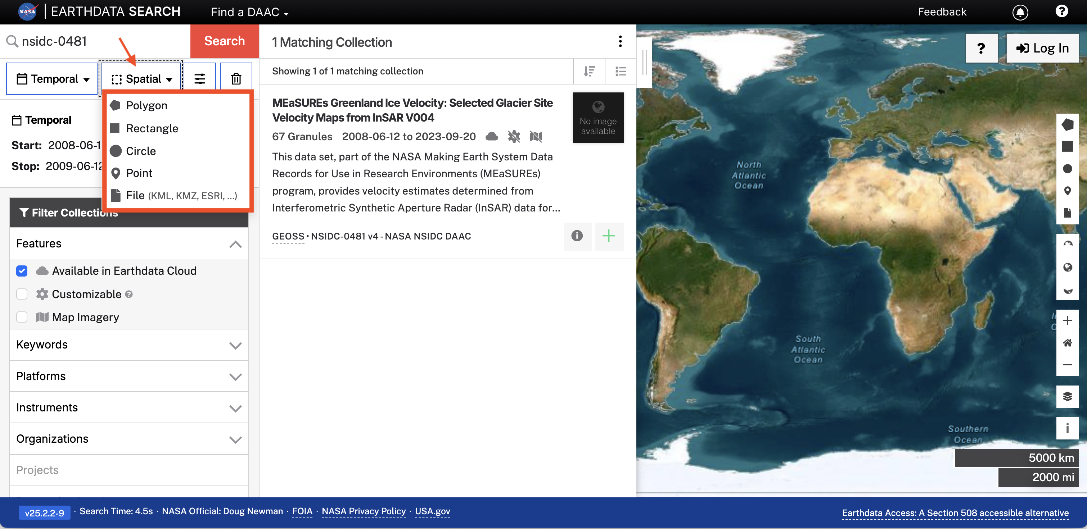Screen dimensions: 1087x529
Task: Select Polygon spatial option
Action: click(x=146, y=105)
